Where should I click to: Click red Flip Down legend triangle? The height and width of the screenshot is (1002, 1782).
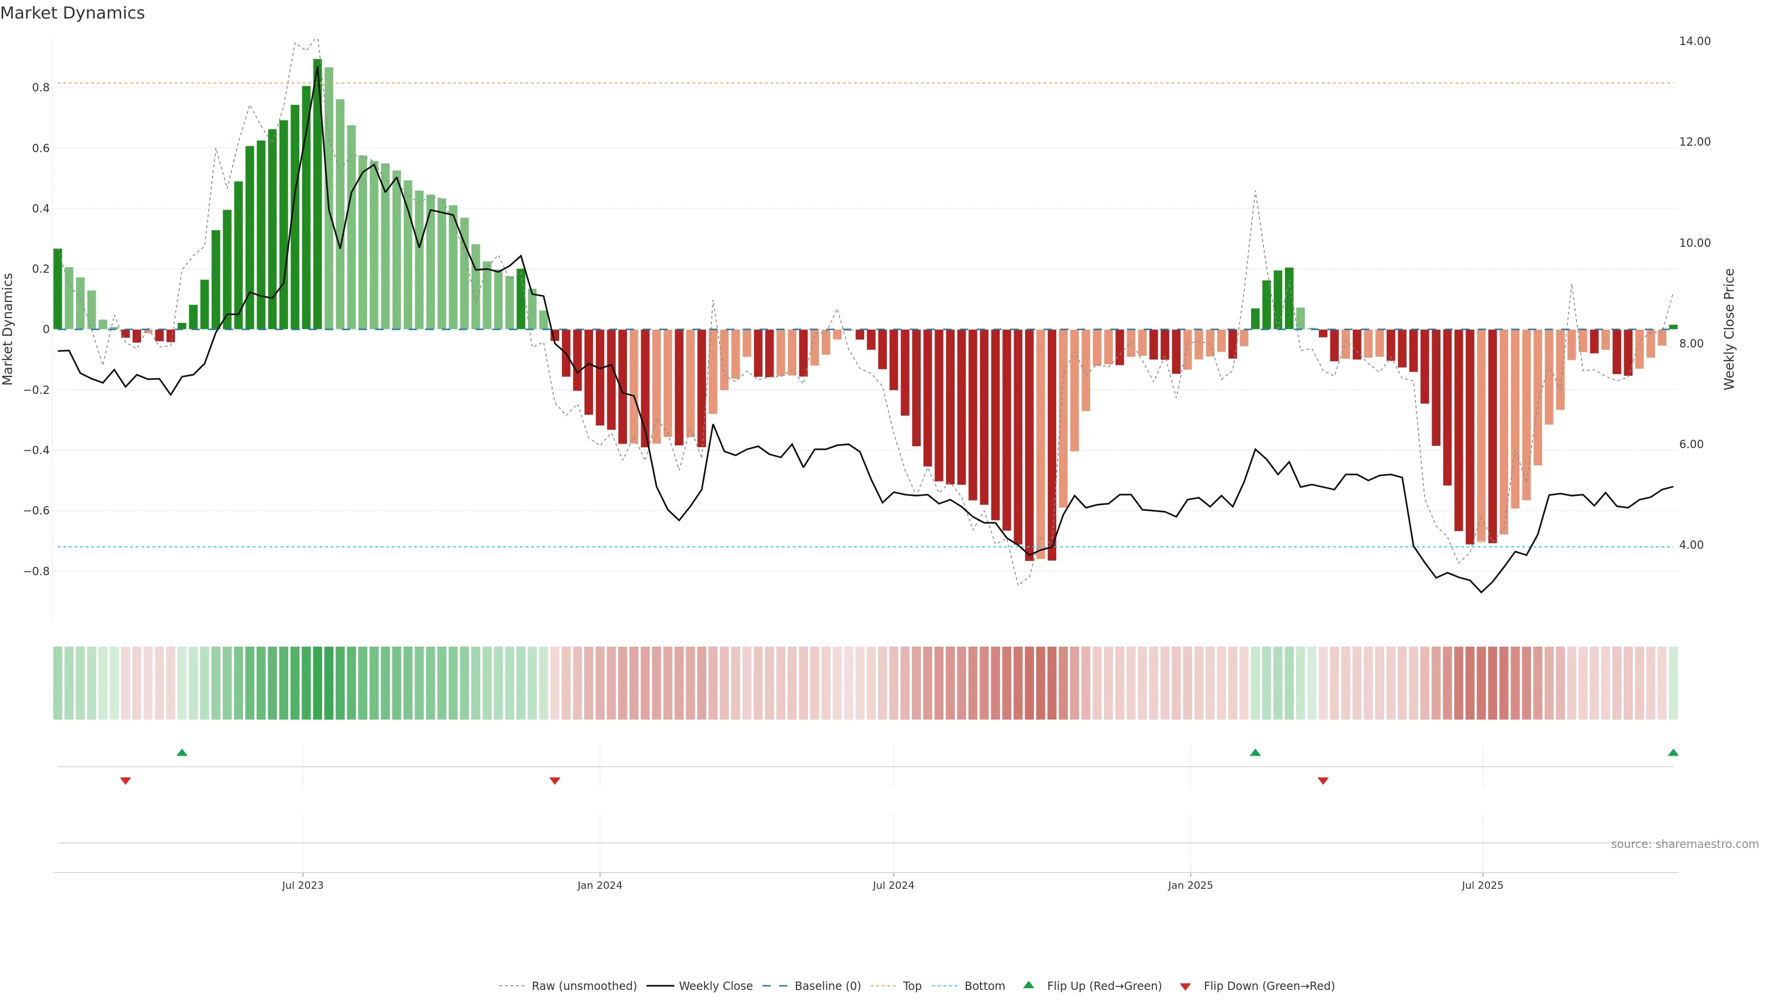point(1185,987)
